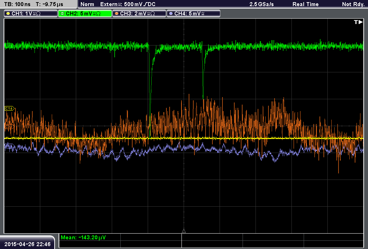Click the bottom trigger time triangle marker

tap(184, 231)
